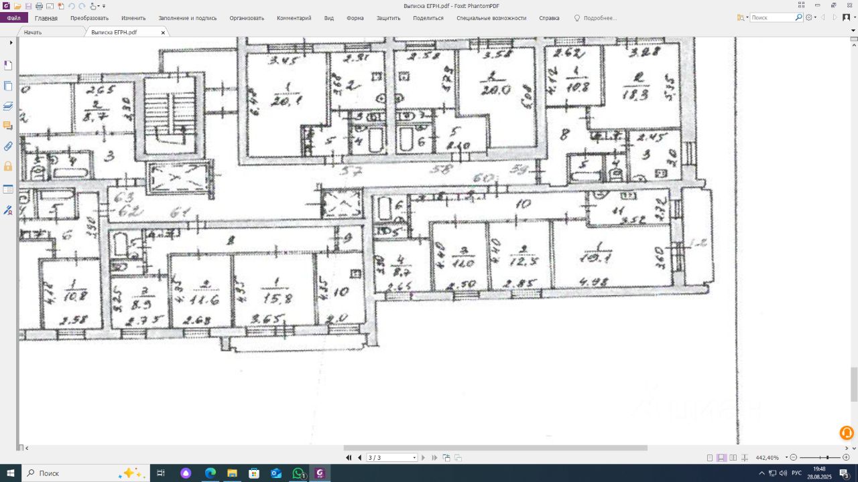
Task: Select facing pages view mode icon
Action: pos(733,458)
